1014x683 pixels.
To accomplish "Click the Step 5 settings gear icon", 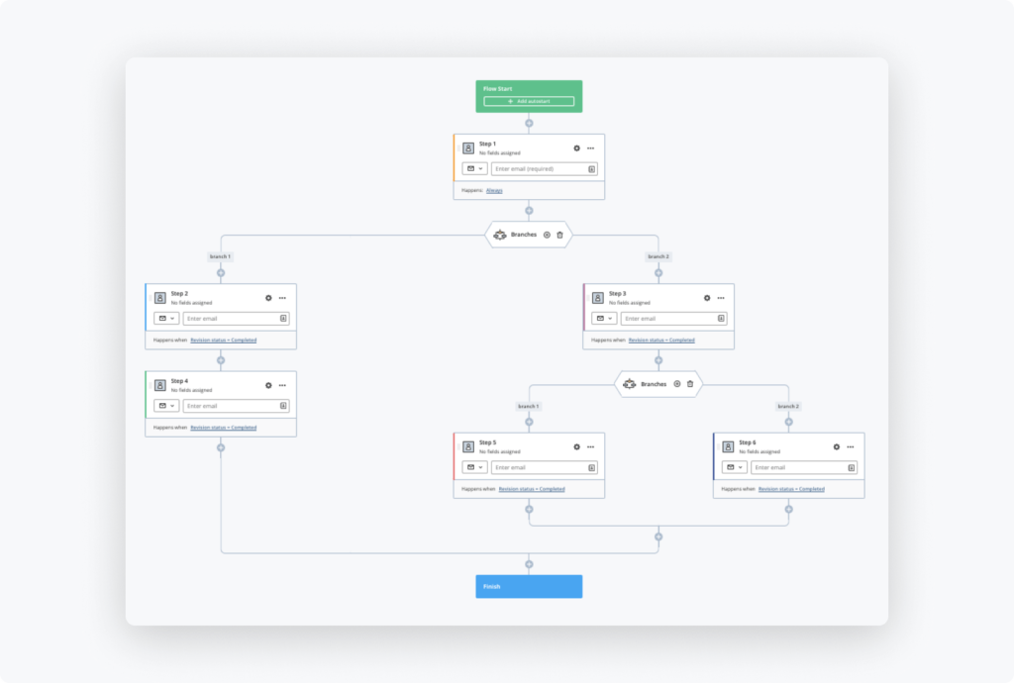I will 576,446.
